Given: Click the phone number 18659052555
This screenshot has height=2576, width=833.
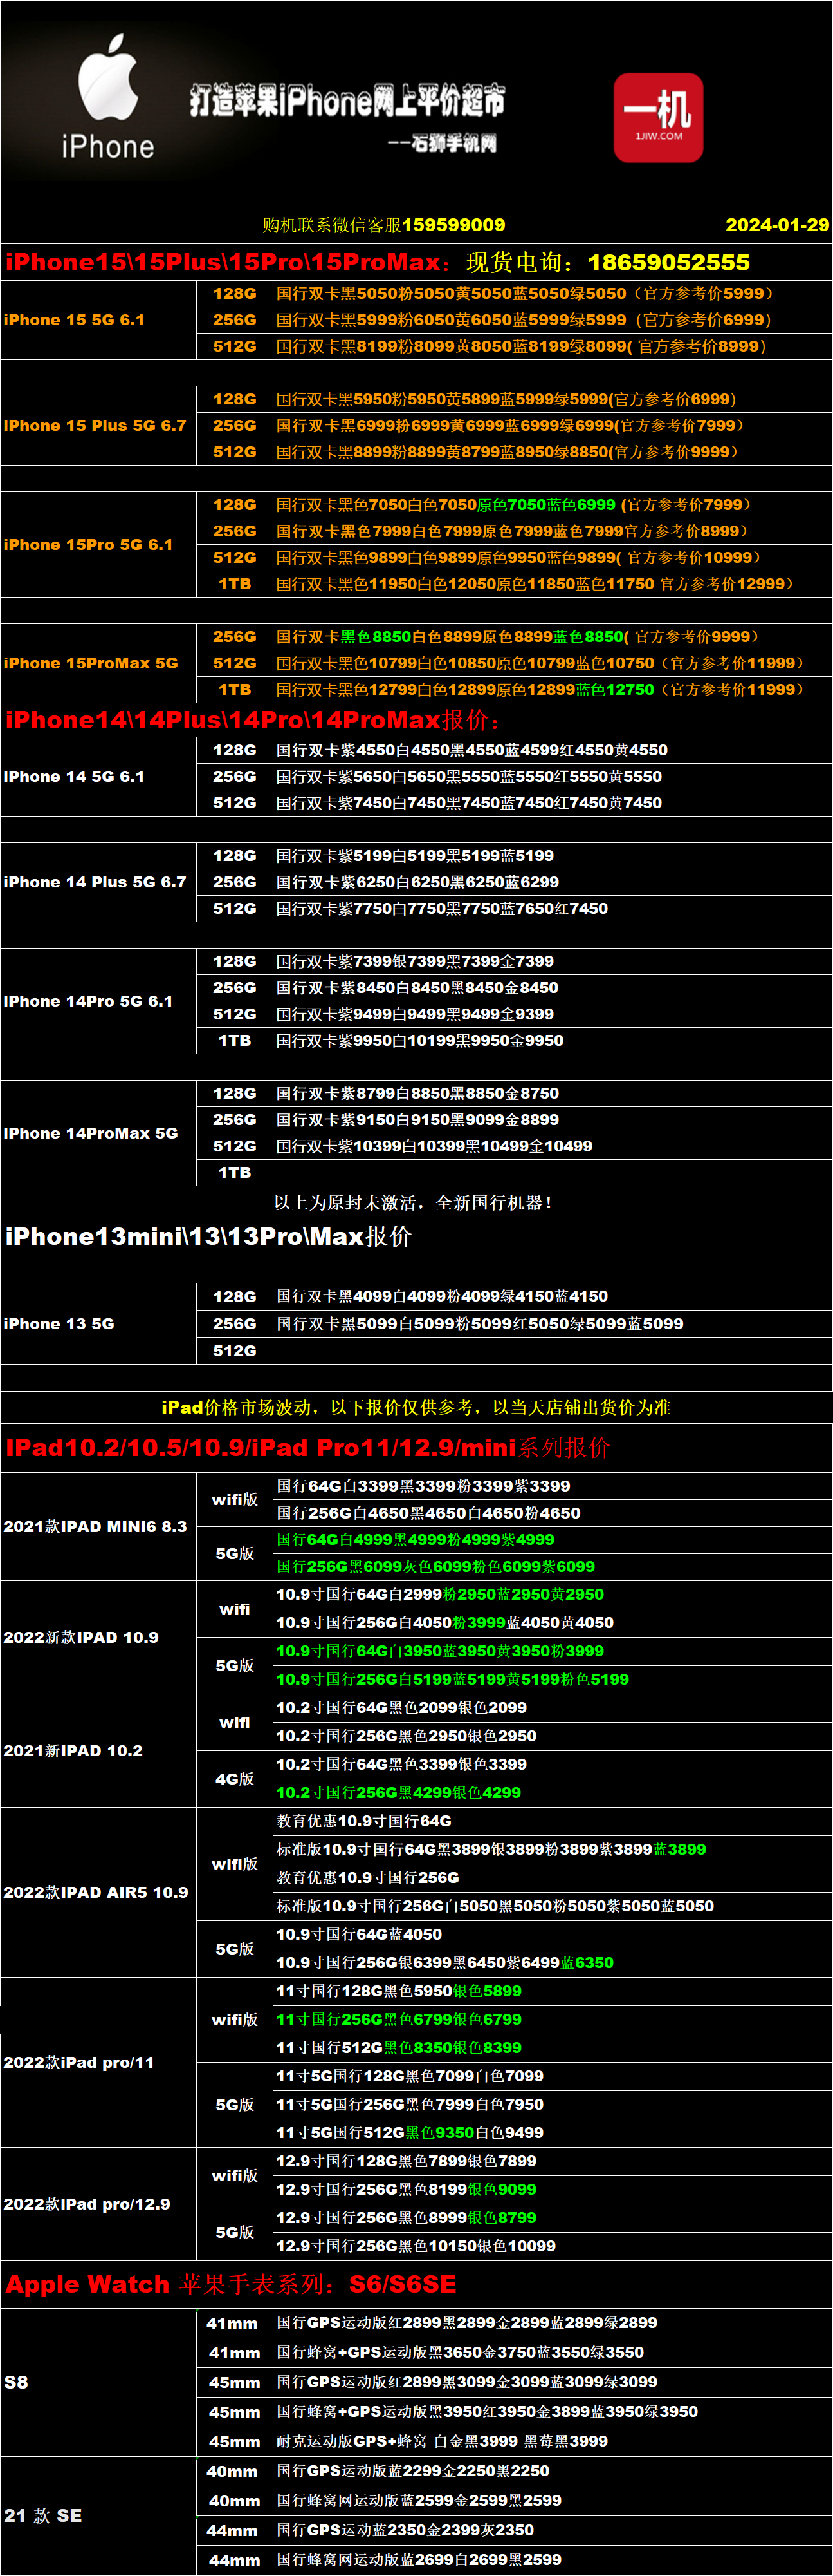Looking at the screenshot, I should pos(668,263).
